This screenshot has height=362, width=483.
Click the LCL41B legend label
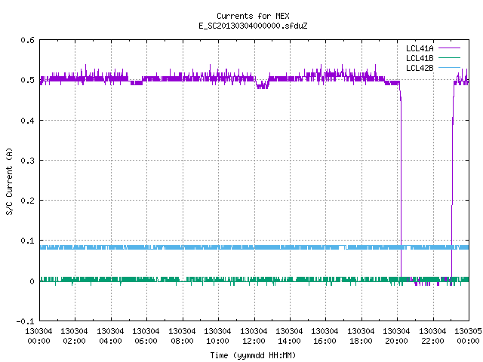pos(420,58)
